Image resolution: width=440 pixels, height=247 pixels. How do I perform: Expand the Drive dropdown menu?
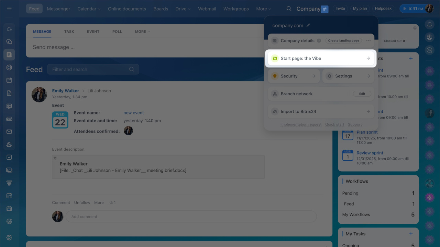pyautogui.click(x=183, y=9)
